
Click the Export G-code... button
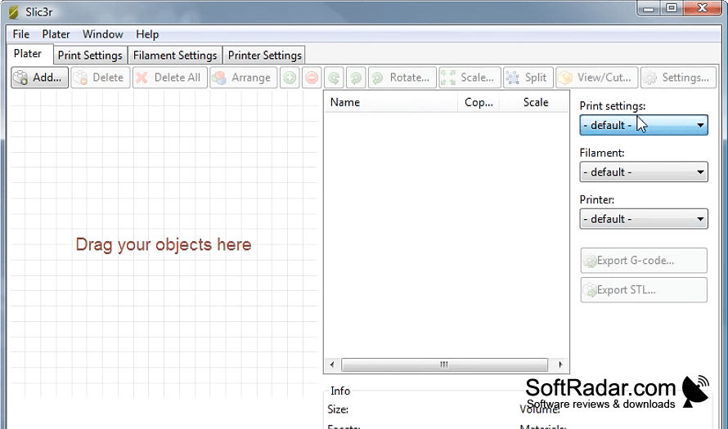(644, 261)
